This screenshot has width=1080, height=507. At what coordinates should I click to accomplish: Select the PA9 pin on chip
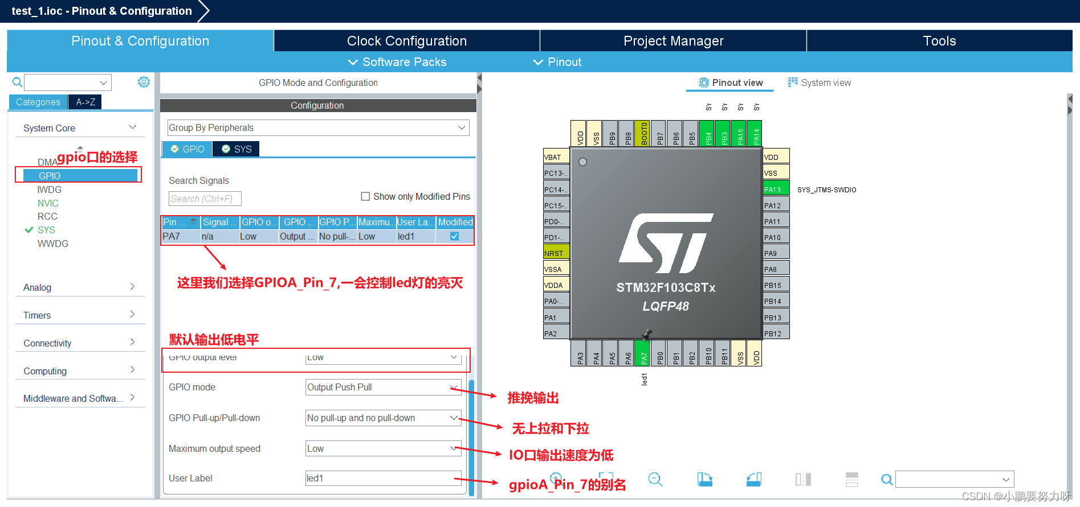coord(776,252)
